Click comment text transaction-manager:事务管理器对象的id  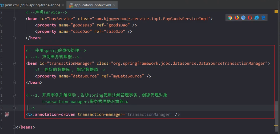85,102
